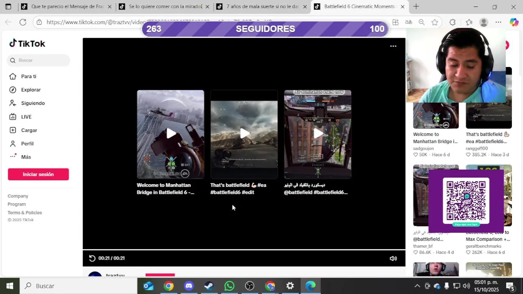Open split screen apps icon in address bar
The height and width of the screenshot is (294, 523).
(x=395, y=22)
